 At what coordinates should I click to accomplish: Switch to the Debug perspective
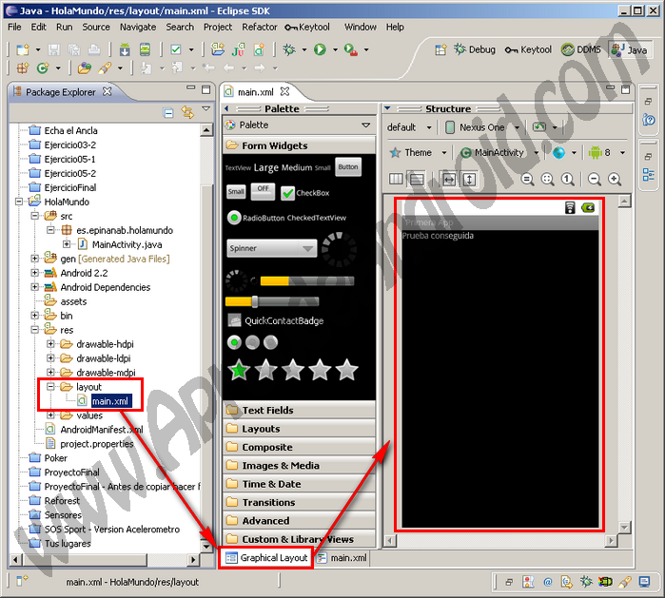tap(475, 50)
